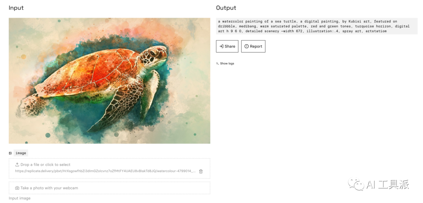Report this output

pyautogui.click(x=253, y=46)
